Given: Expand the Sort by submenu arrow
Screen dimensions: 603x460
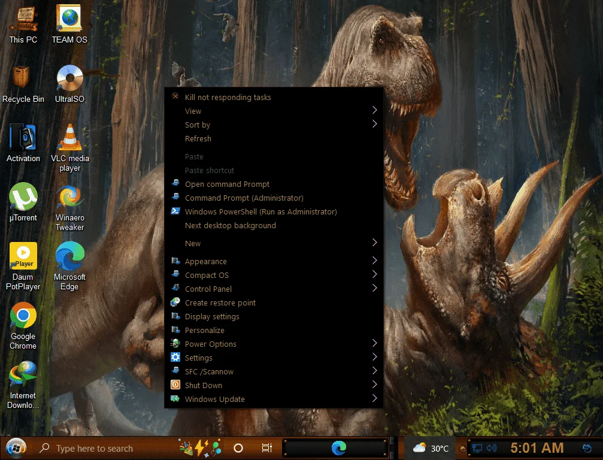Looking at the screenshot, I should click(375, 124).
